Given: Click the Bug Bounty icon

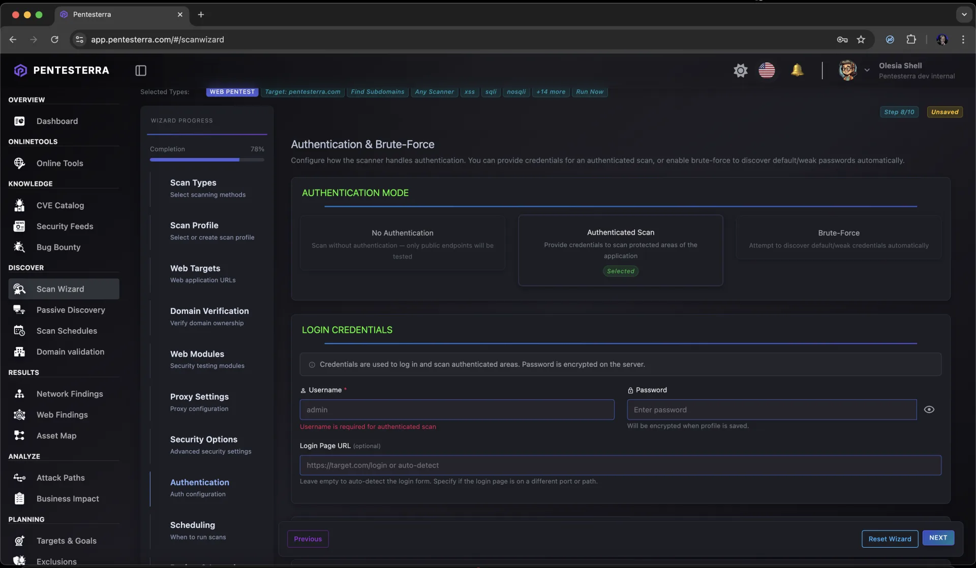Looking at the screenshot, I should tap(19, 247).
